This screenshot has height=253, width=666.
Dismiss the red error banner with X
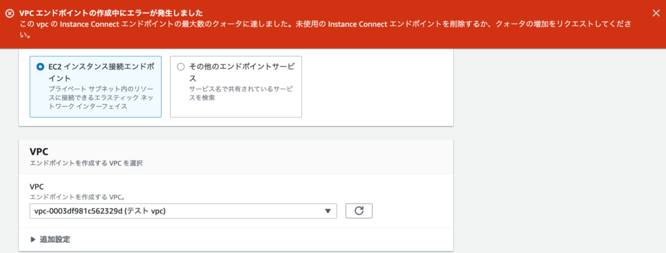pos(656,13)
